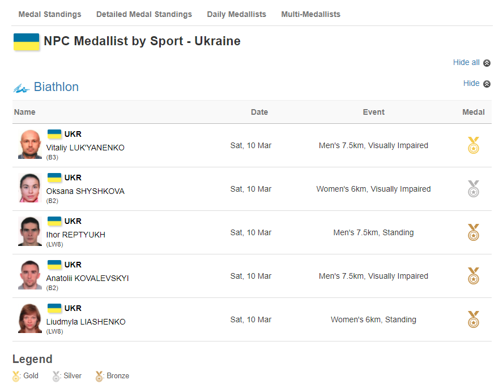Collapse all sports with Hide all

point(466,62)
